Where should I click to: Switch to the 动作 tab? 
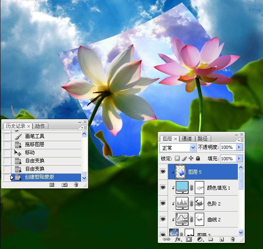pyautogui.click(x=40, y=126)
